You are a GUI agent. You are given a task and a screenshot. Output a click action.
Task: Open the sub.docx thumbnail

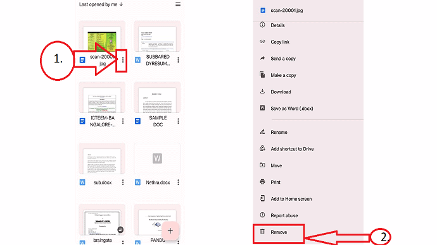click(102, 158)
